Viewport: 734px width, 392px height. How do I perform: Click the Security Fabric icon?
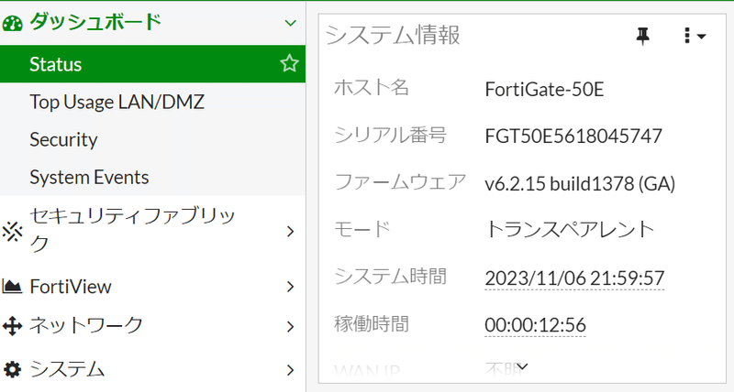12,231
